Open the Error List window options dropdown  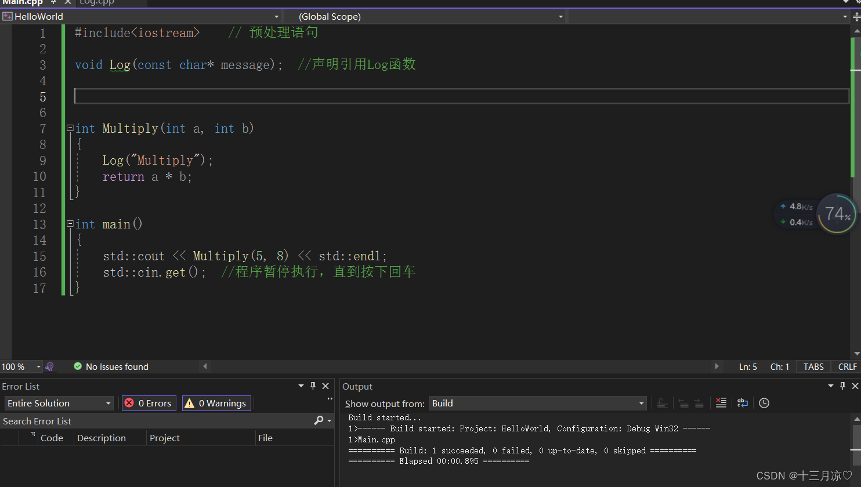click(301, 386)
